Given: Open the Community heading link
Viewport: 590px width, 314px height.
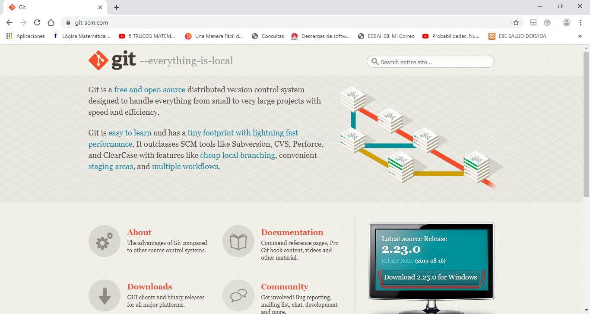Looking at the screenshot, I should coord(285,287).
